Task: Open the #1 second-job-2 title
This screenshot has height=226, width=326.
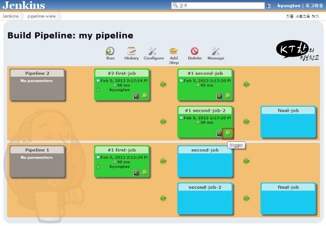Action: point(205,111)
